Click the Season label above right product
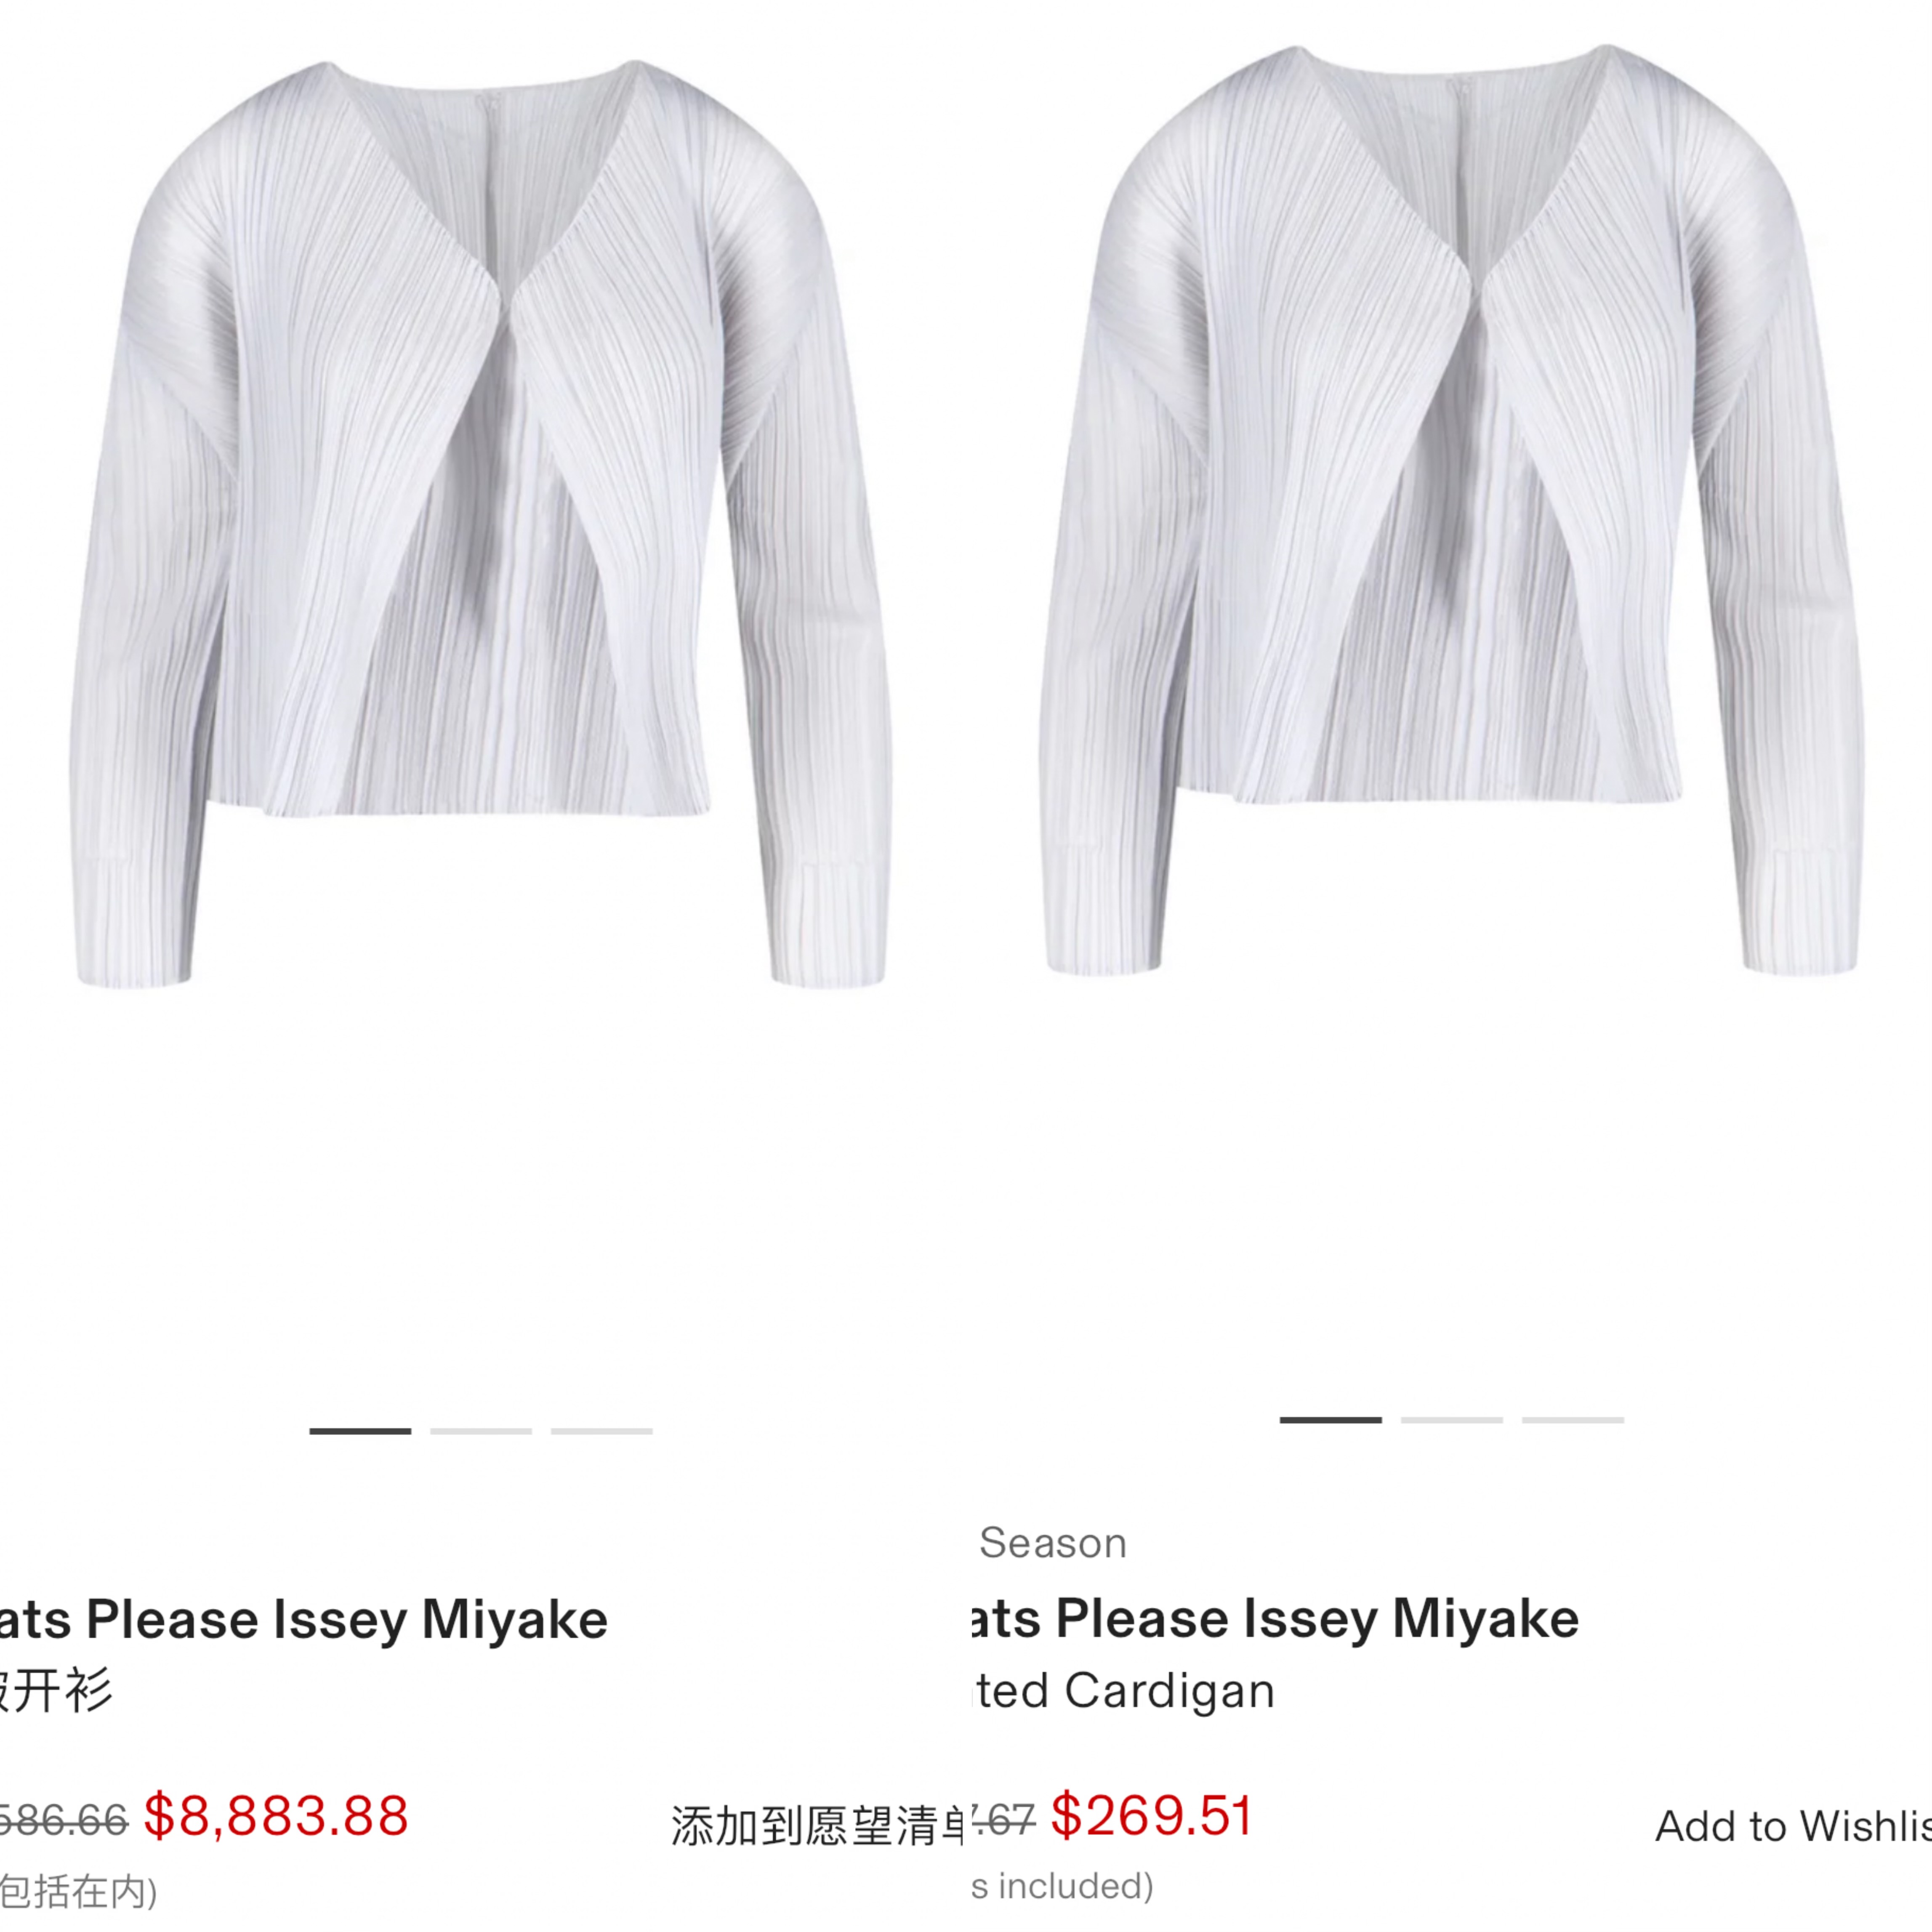This screenshot has width=1932, height=1932. click(1053, 1543)
